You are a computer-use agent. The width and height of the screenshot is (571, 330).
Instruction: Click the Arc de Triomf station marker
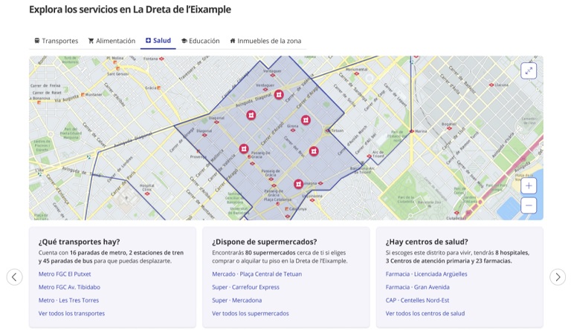369,156
